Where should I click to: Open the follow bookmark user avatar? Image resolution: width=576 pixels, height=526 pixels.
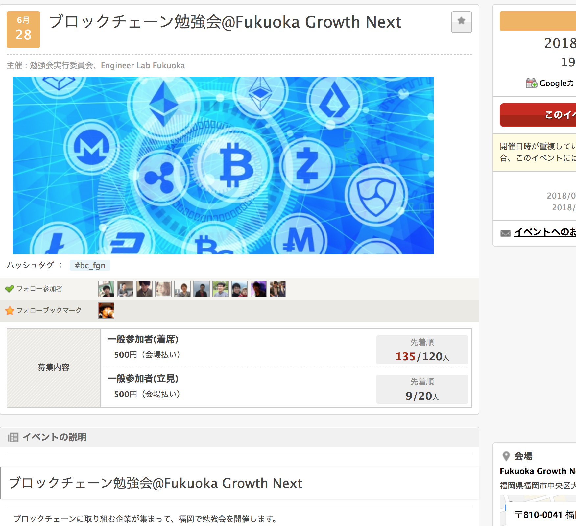click(106, 311)
